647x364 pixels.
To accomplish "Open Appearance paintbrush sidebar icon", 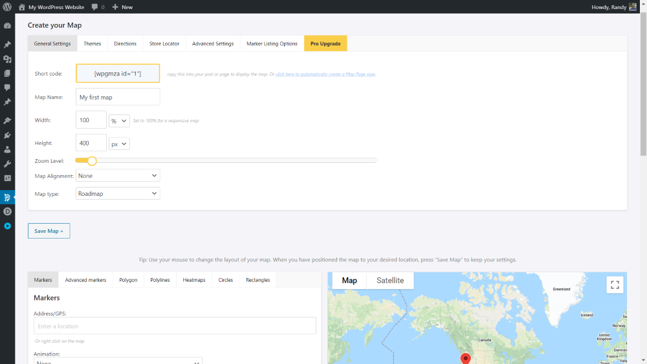I will click(x=7, y=121).
